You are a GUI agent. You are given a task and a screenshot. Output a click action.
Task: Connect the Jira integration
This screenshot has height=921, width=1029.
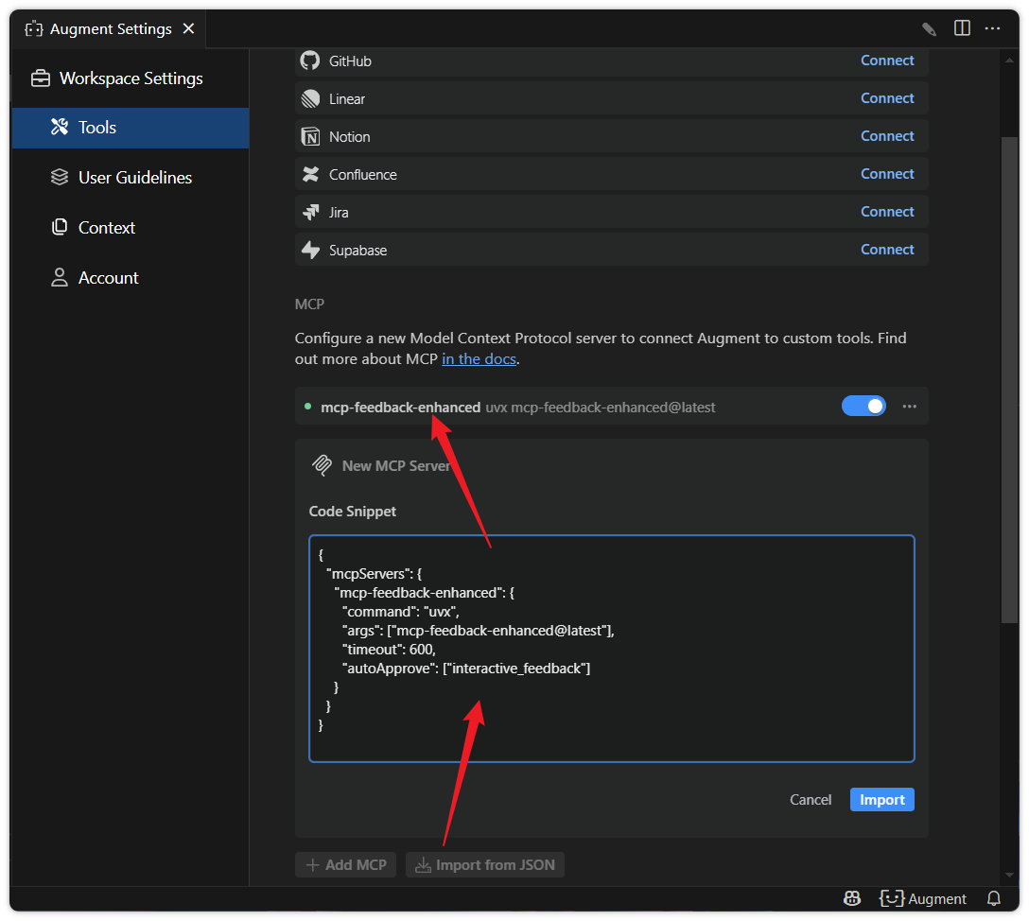[886, 212]
